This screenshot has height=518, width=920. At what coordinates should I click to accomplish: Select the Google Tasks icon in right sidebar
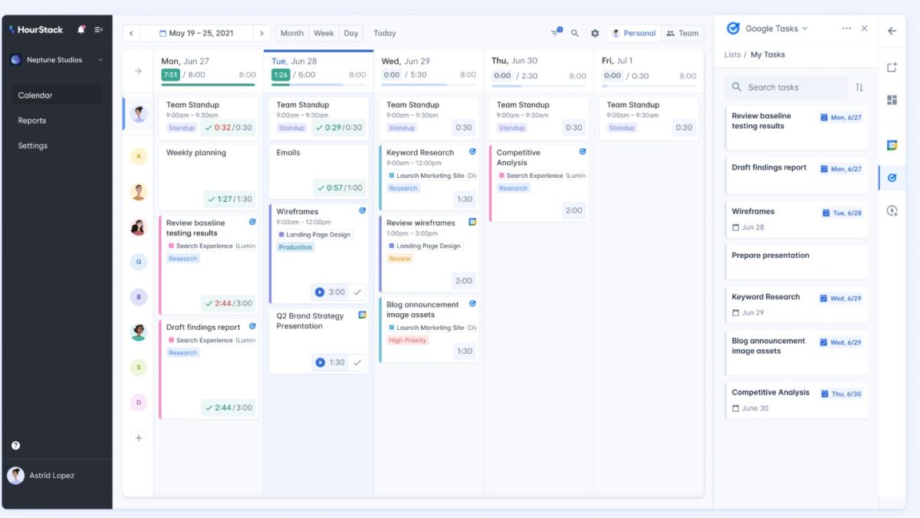pyautogui.click(x=891, y=177)
